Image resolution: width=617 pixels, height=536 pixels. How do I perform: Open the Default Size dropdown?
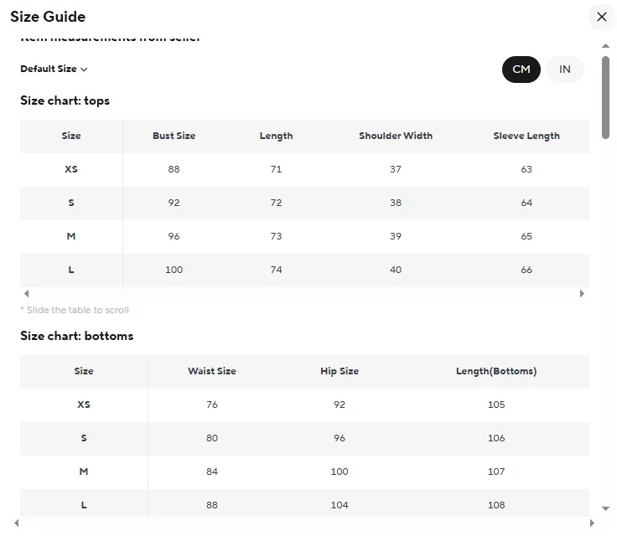pyautogui.click(x=54, y=70)
